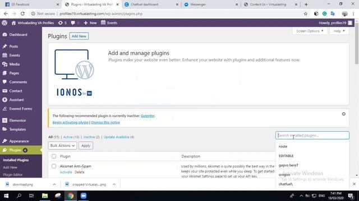Close the downloads bar
Image resolution: width=359 pixels, height=201 pixels.
[354, 184]
